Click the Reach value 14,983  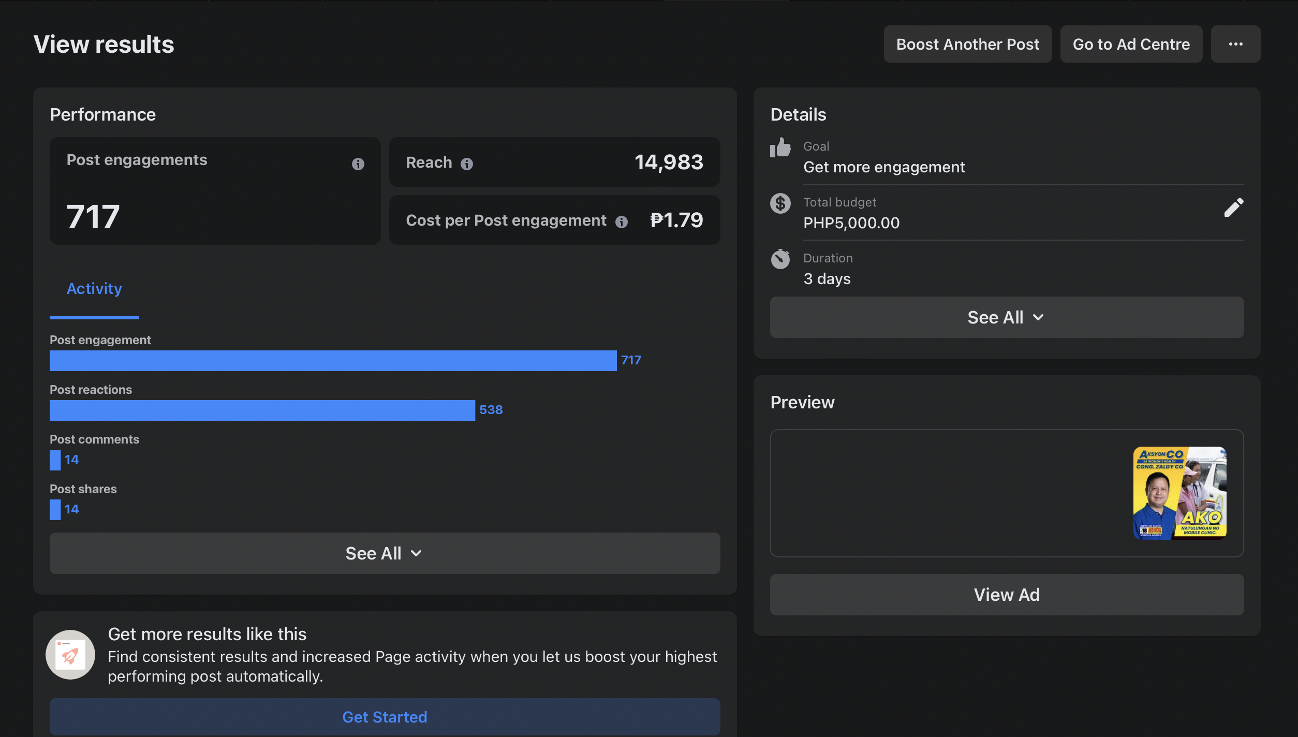669,162
